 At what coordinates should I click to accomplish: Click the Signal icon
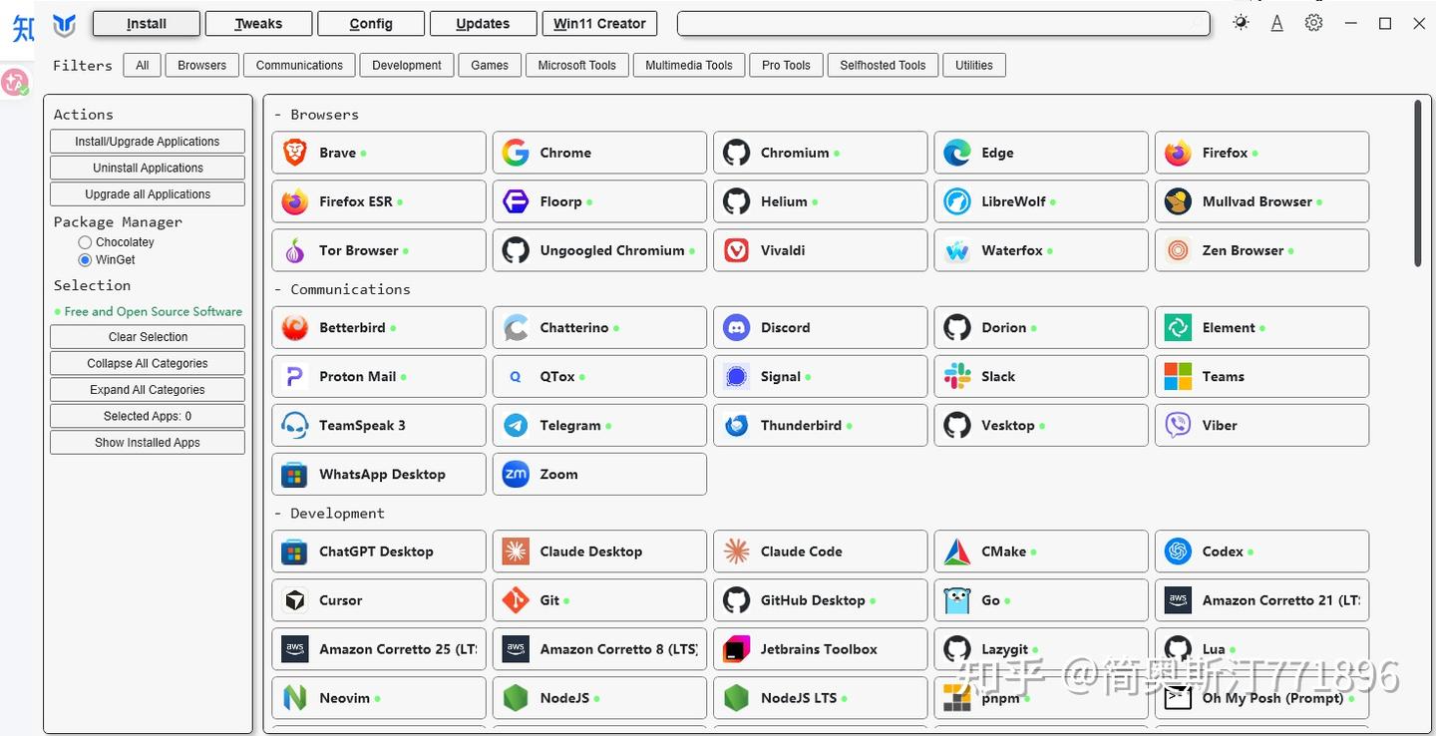coord(737,376)
